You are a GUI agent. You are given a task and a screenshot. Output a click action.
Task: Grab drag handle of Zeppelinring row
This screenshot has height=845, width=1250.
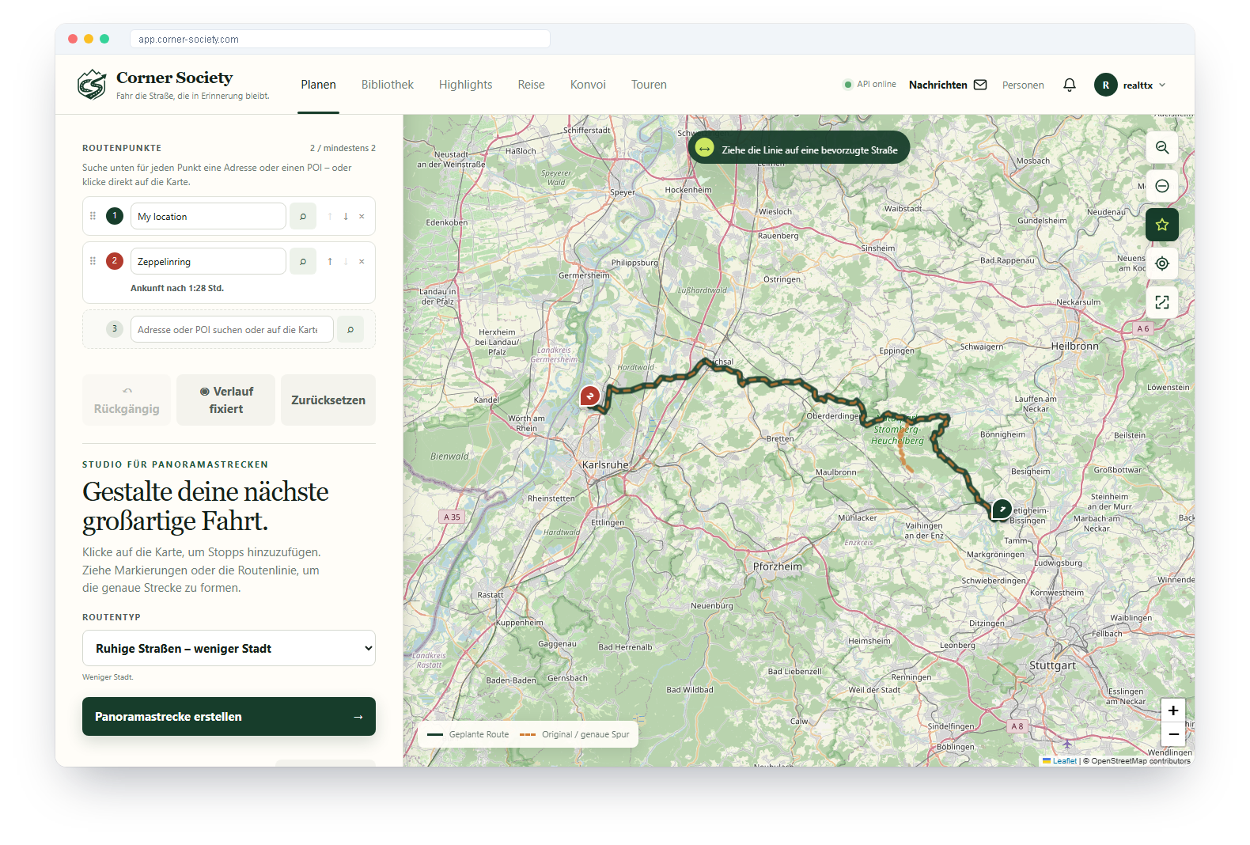tap(93, 261)
